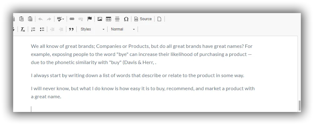
Task: Open the Styles dropdown
Action: [x=92, y=29]
